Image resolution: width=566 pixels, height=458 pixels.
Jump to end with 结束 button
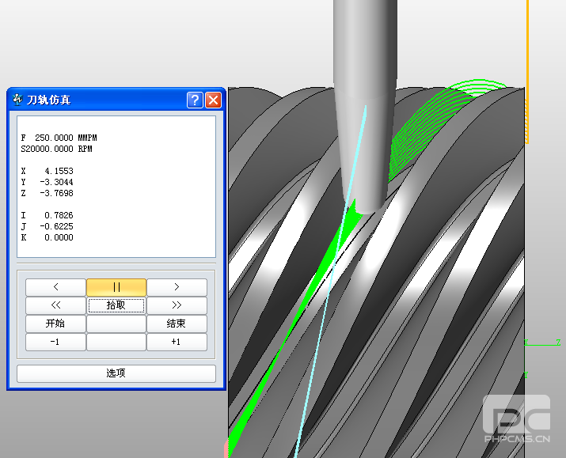pos(177,324)
